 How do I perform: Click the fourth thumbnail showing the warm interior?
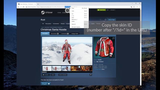point(75,68)
